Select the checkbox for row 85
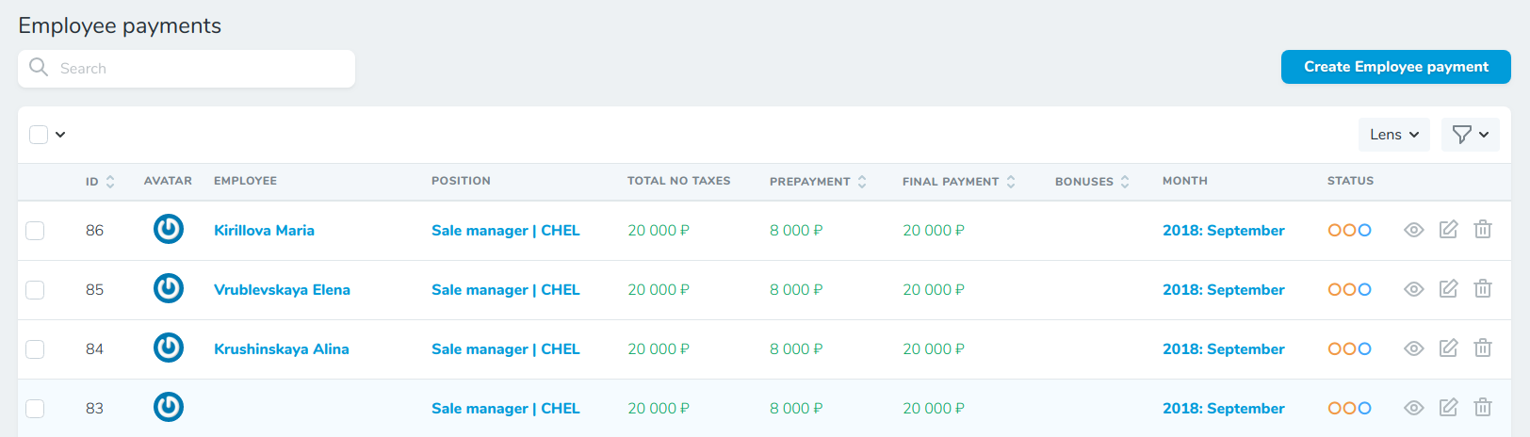This screenshot has width=1530, height=437. [35, 290]
